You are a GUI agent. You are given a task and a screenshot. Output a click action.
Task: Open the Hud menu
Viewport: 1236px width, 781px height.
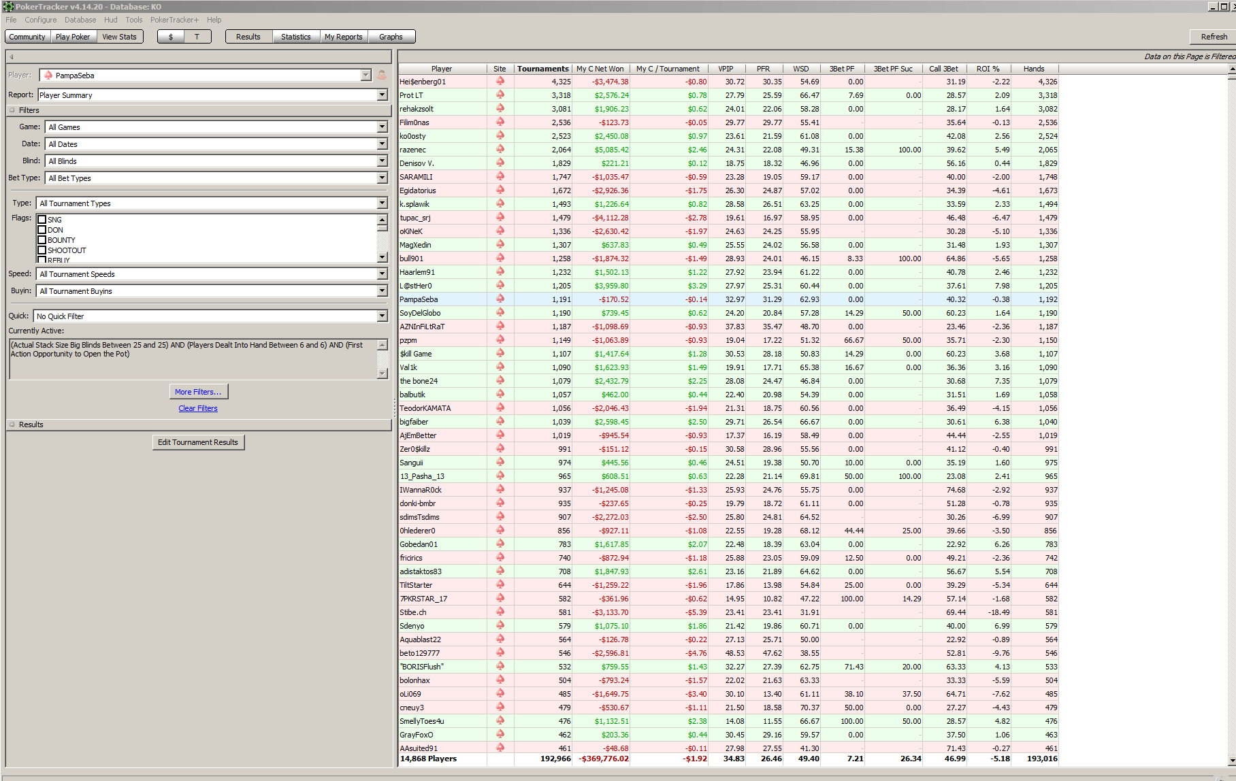[x=111, y=20]
